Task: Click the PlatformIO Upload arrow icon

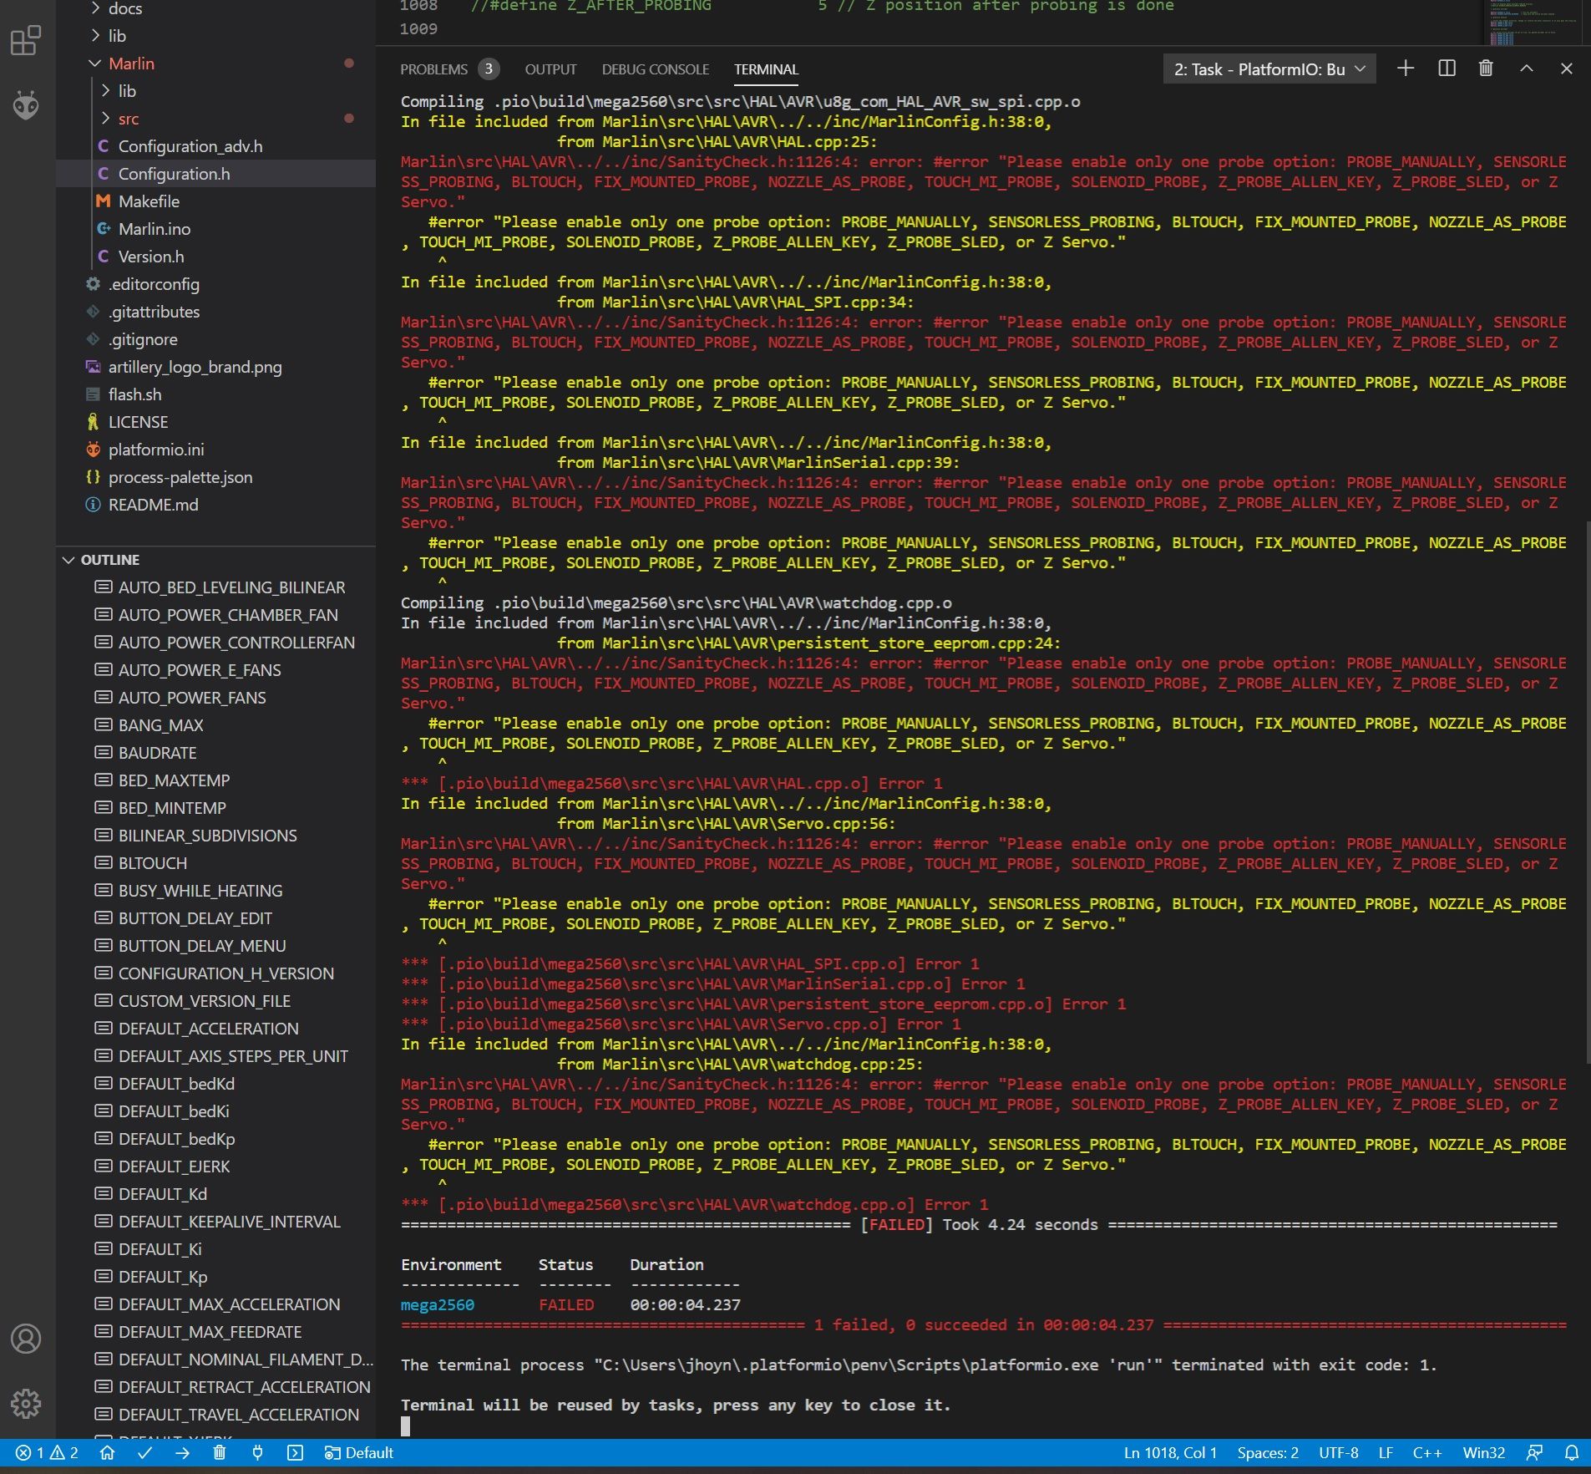Action: point(182,1452)
